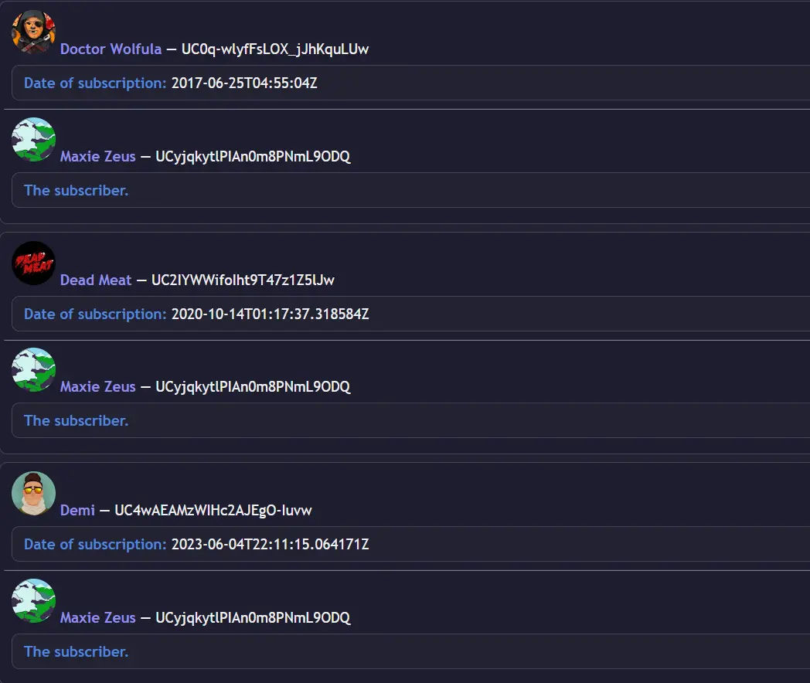Image resolution: width=810 pixels, height=683 pixels.
Task: Select channel ID UC4wAEAMzWIHc2AJEgO-luvw
Action: (213, 510)
